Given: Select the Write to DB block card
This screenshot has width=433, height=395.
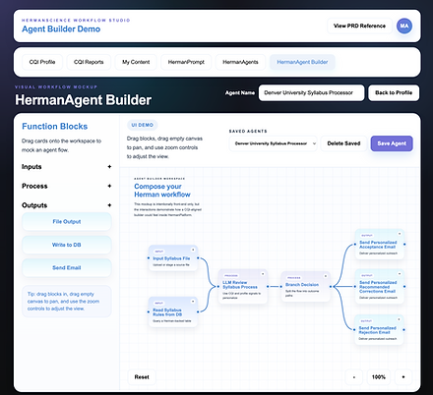Looking at the screenshot, I should coord(67,245).
